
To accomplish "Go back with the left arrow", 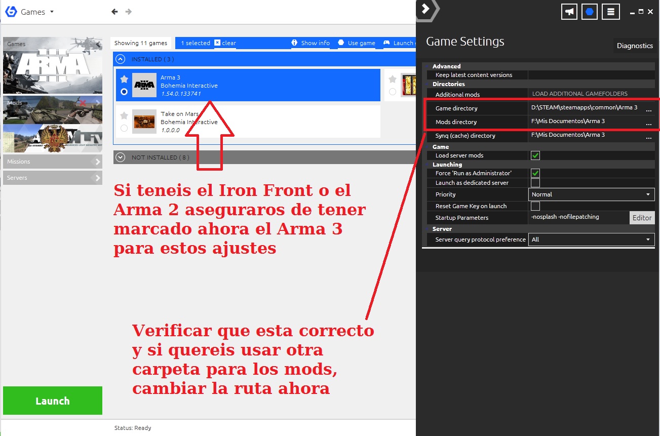I will (114, 12).
